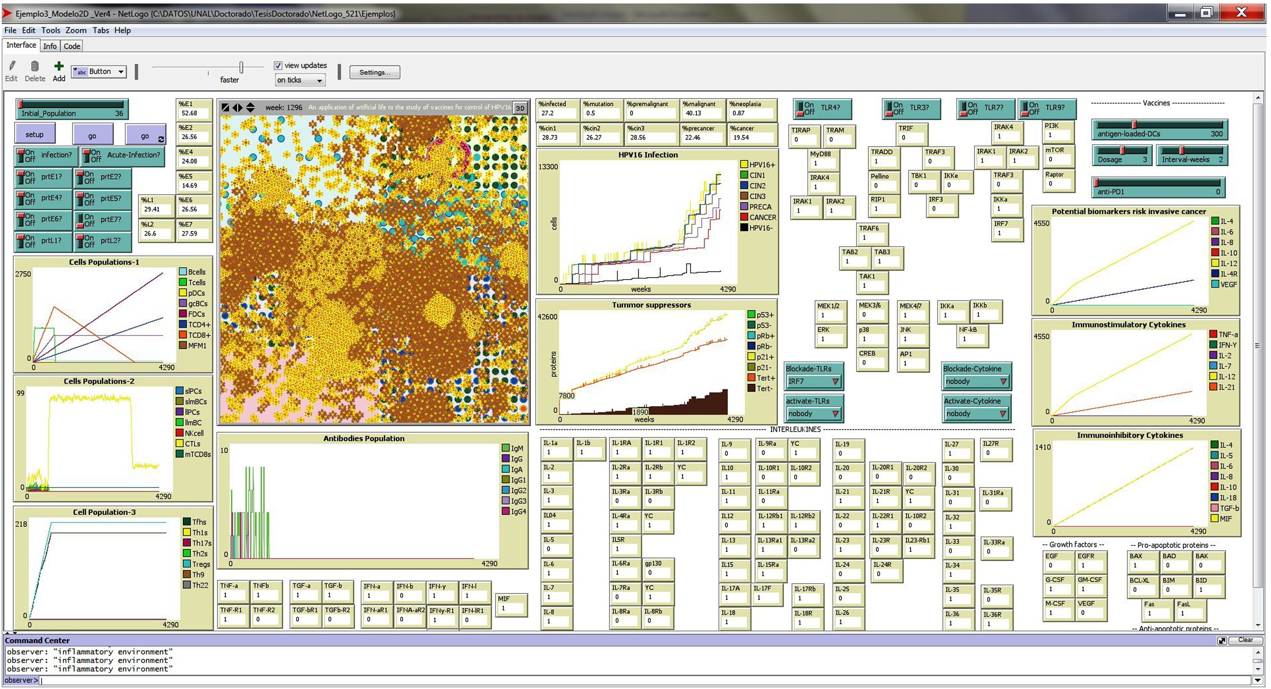The height and width of the screenshot is (689, 1271).
Task: Click the observer command input field
Action: 641,681
